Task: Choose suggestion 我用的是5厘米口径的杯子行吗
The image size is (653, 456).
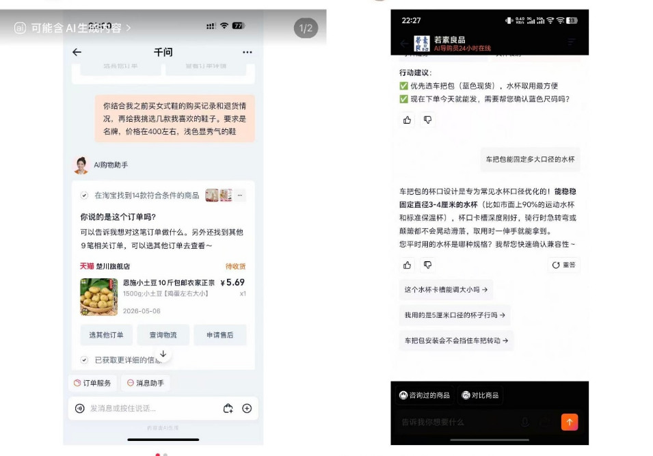Action: [x=455, y=315]
